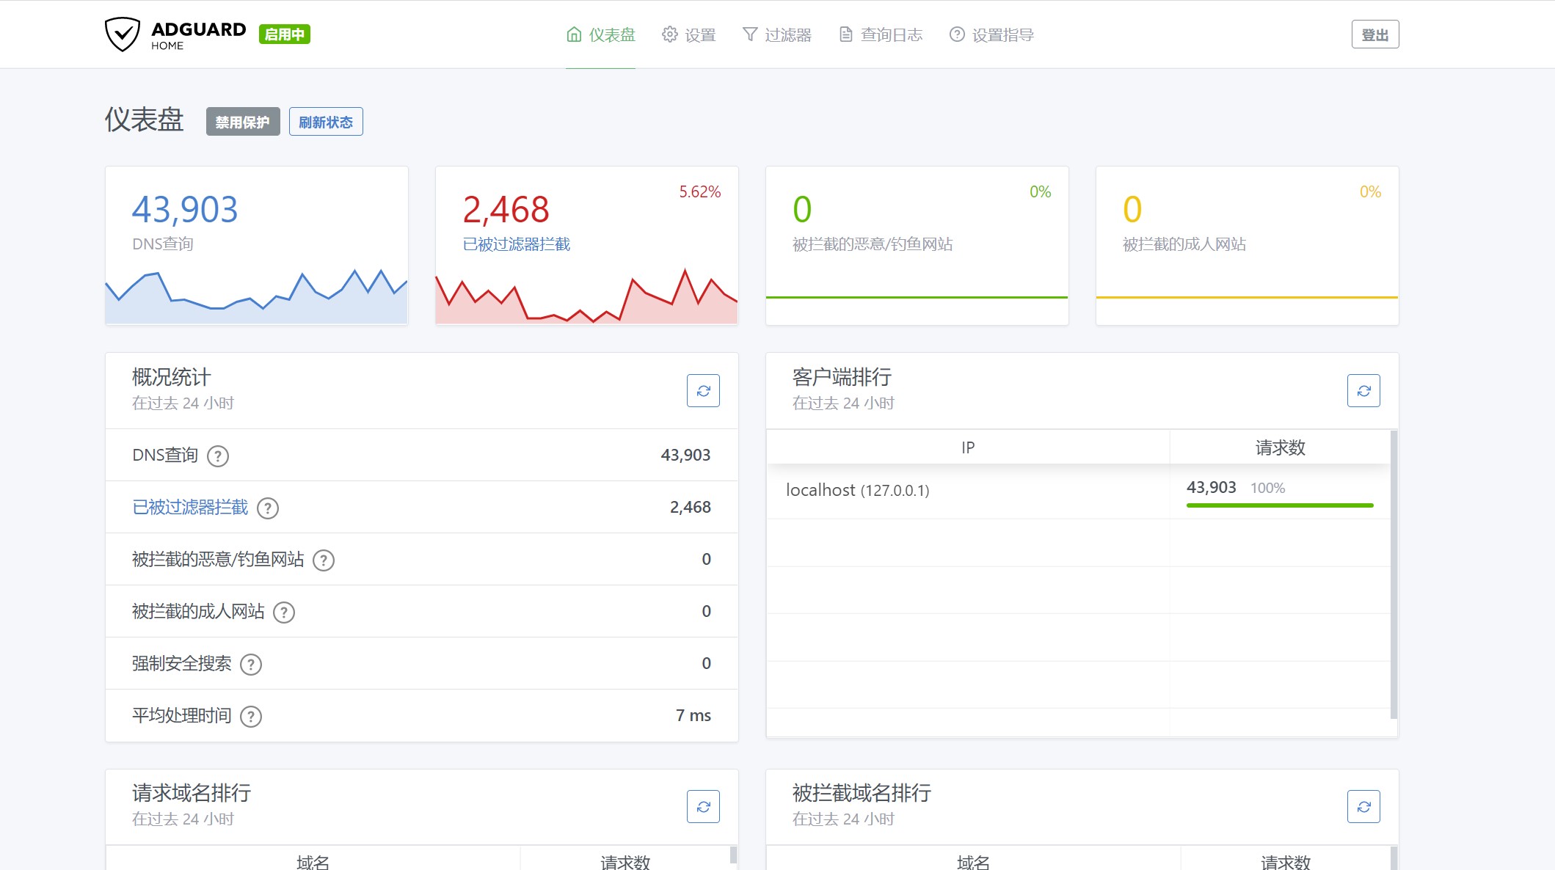
Task: Click help icon beside 平均处理时间
Action: pyautogui.click(x=251, y=717)
